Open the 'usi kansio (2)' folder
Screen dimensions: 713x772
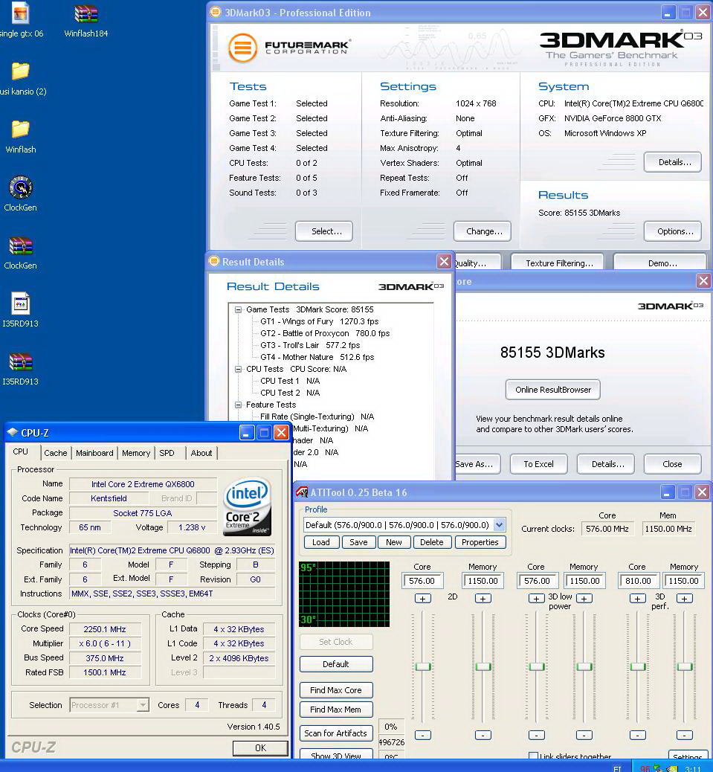tap(20, 71)
